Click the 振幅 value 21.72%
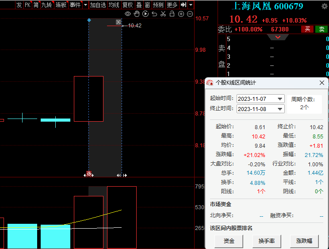329x249 pixels. coord(314,155)
